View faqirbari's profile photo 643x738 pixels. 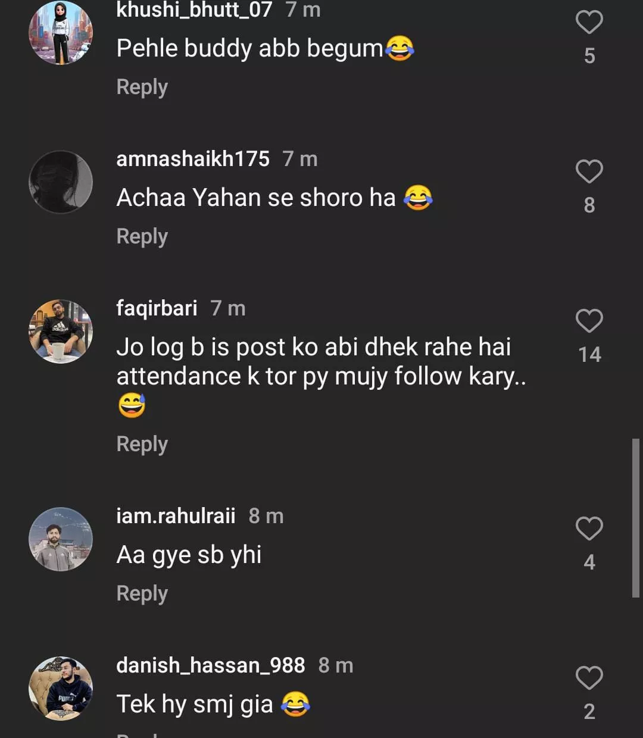[x=61, y=332]
